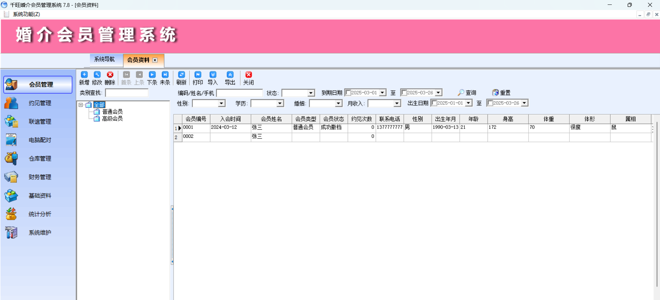
Task: Switch to the 系统导航 tab
Action: [104, 59]
